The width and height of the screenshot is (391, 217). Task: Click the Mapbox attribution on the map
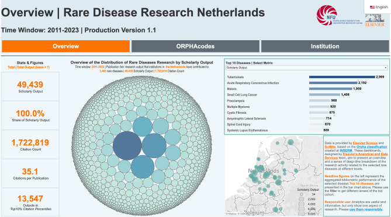click(231, 213)
